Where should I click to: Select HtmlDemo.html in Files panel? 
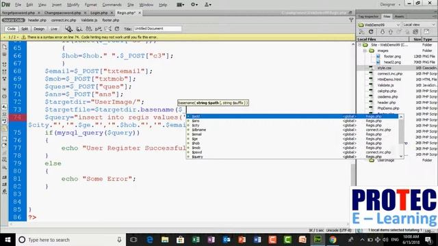click(x=389, y=79)
